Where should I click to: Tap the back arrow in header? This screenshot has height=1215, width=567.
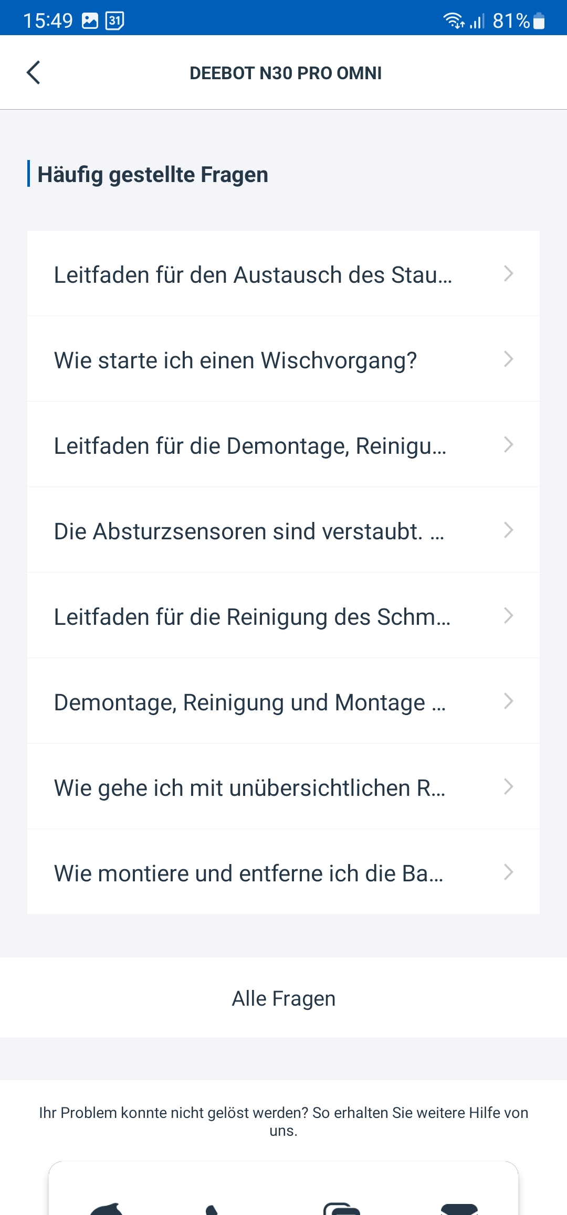tap(34, 72)
